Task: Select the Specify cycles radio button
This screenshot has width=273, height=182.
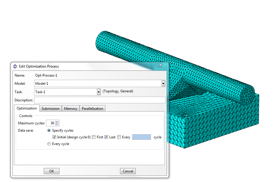Action: point(49,130)
